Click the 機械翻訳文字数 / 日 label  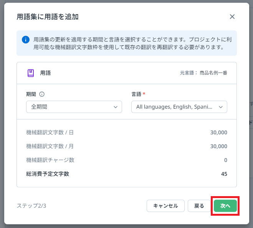(x=50, y=132)
